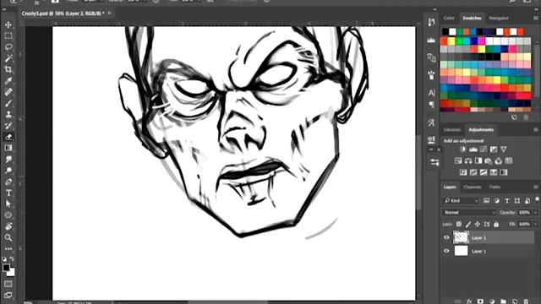Viewport: 541px width, 304px height.
Task: Click the fx layer style icon
Action: coord(468,301)
